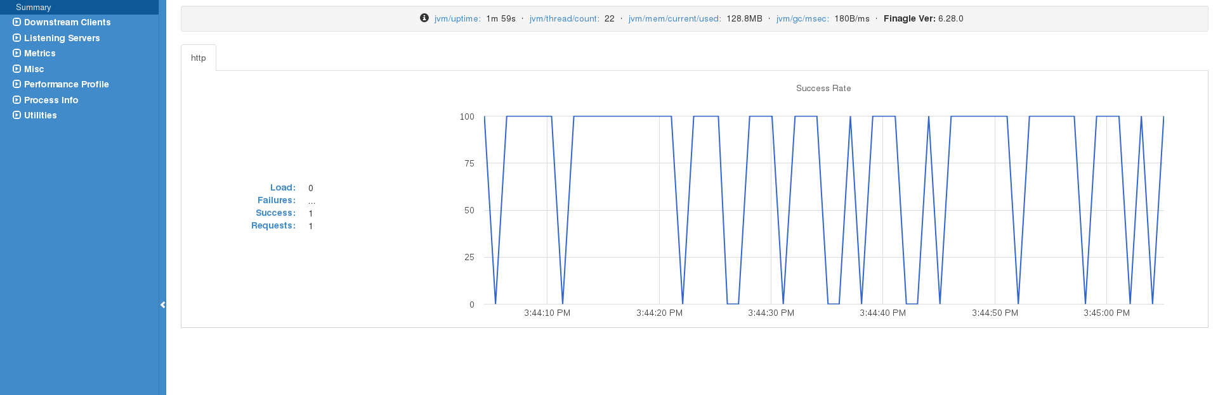The image size is (1218, 395).
Task: Click the 50 y-axis label
Action: click(469, 210)
